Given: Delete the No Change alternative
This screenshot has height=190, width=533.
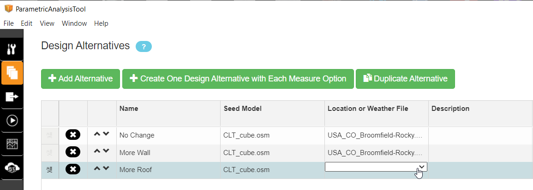Looking at the screenshot, I should [73, 135].
